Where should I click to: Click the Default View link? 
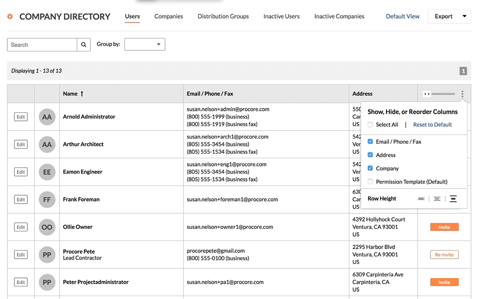403,16
